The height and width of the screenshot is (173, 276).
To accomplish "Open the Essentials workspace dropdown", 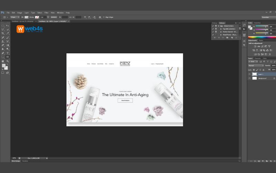I will [x=268, y=17].
